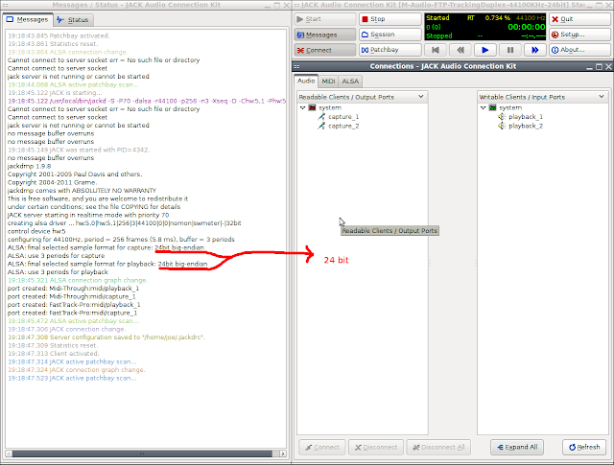Click the Disconnect All button

pyautogui.click(x=438, y=448)
